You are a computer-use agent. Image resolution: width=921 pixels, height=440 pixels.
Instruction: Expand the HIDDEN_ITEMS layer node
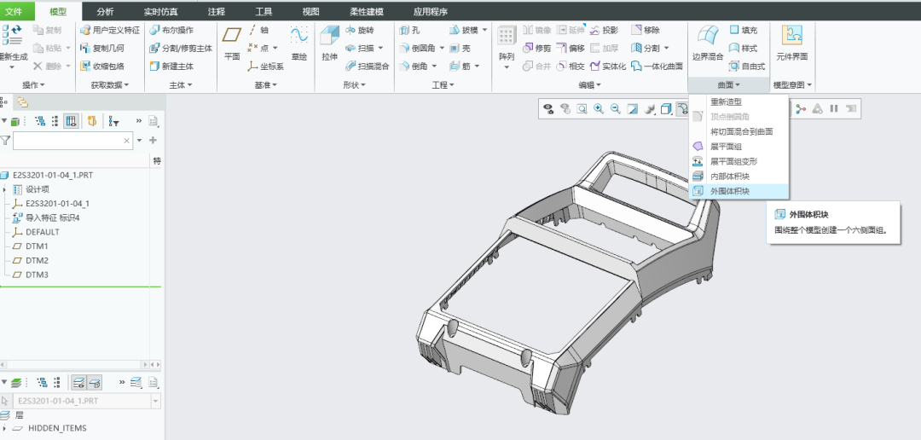pyautogui.click(x=5, y=428)
